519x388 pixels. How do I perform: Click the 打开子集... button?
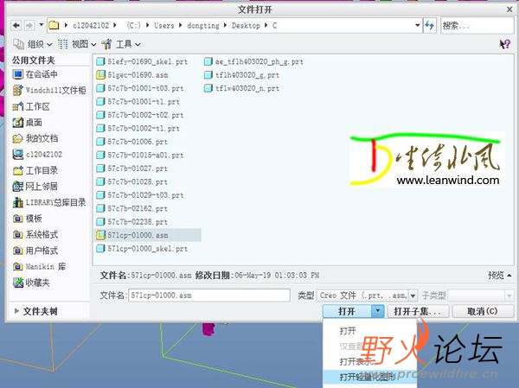pos(418,311)
